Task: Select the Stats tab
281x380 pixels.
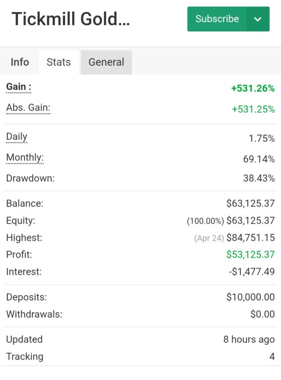Action: coord(59,62)
